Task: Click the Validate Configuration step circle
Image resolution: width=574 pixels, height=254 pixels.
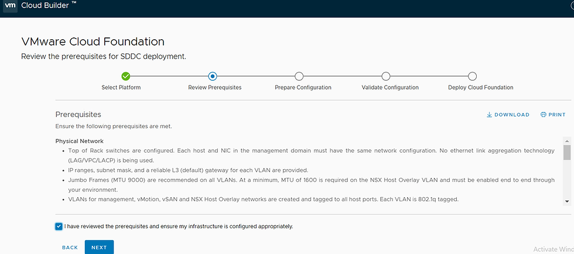Action: [x=385, y=76]
